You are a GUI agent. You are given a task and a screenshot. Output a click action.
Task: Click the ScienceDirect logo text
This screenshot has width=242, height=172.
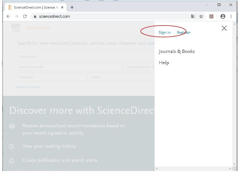point(38,28)
